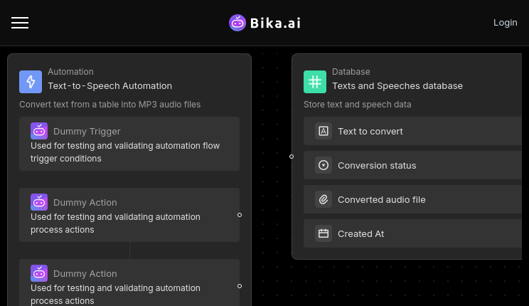Click the Text-to-Speech Automation title
The width and height of the screenshot is (529, 306).
click(110, 86)
